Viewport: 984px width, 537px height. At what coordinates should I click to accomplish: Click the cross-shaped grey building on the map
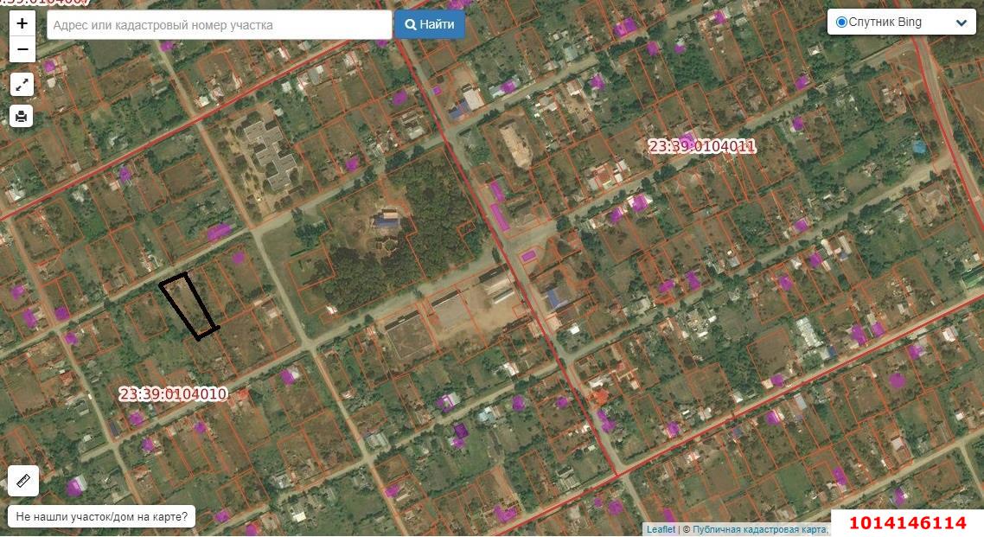[x=269, y=153]
